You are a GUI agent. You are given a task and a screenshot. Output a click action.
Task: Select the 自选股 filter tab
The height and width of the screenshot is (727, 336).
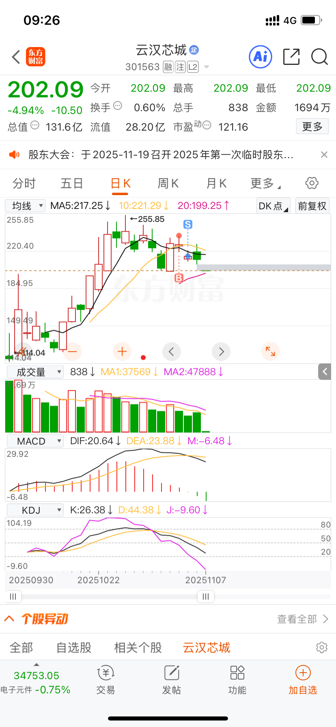[74, 647]
